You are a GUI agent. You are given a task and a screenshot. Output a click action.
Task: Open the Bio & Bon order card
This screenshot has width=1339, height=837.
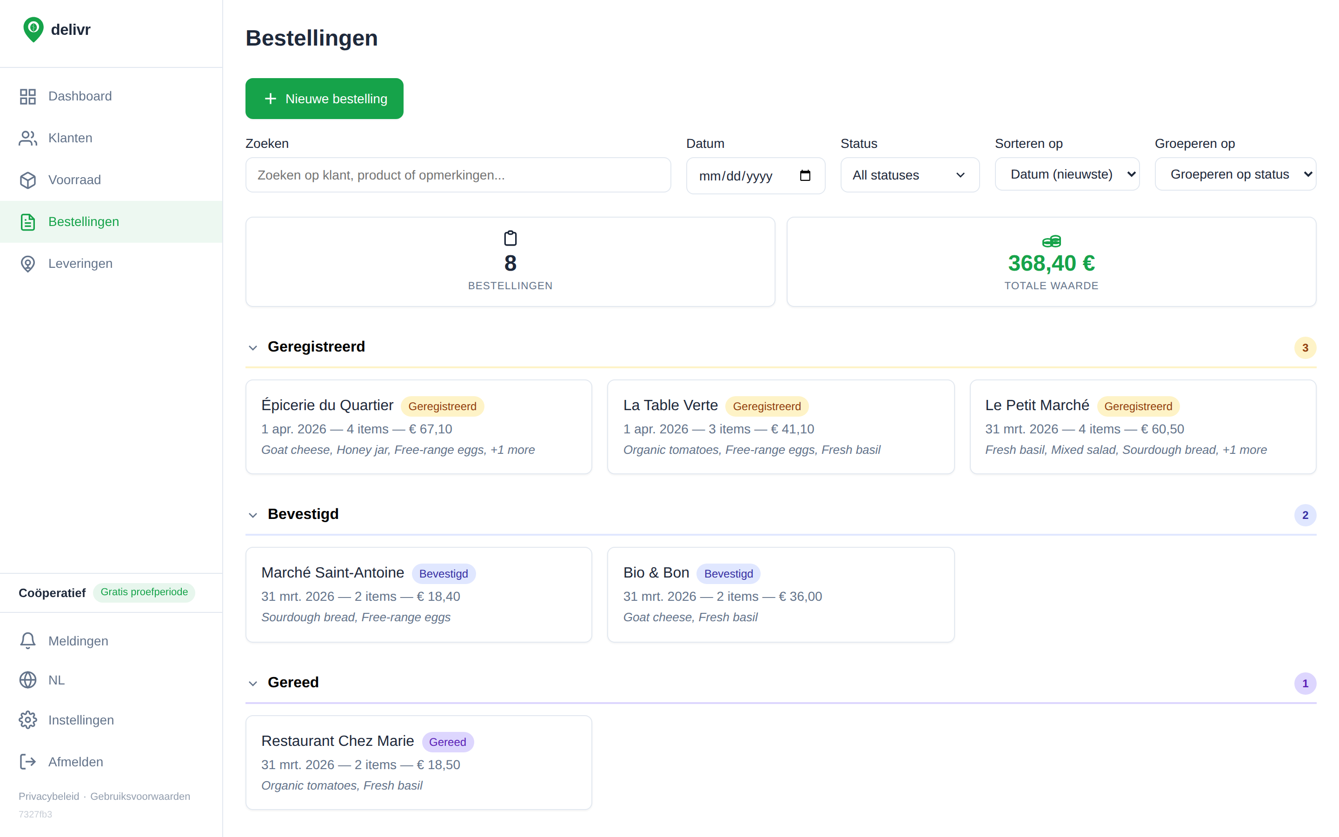[781, 595]
